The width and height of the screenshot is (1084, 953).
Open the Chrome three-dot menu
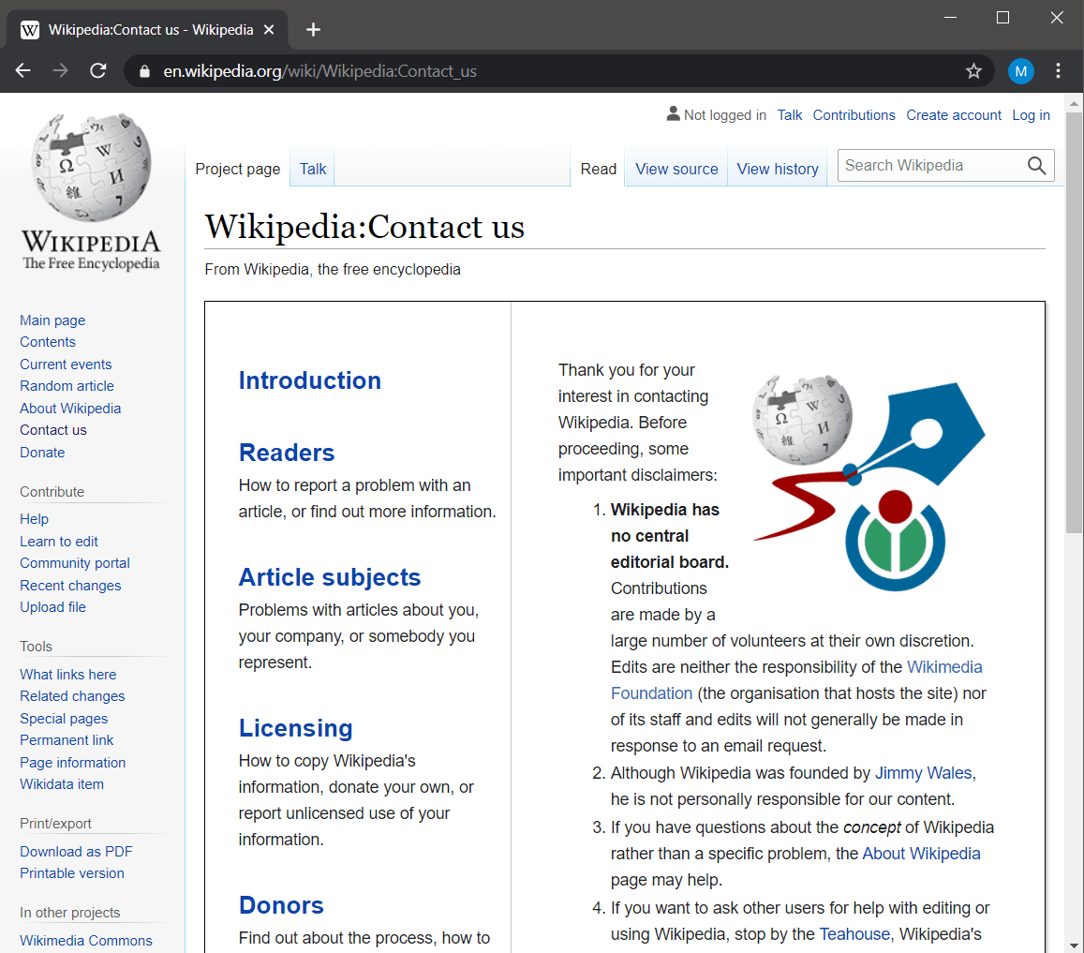pyautogui.click(x=1058, y=70)
